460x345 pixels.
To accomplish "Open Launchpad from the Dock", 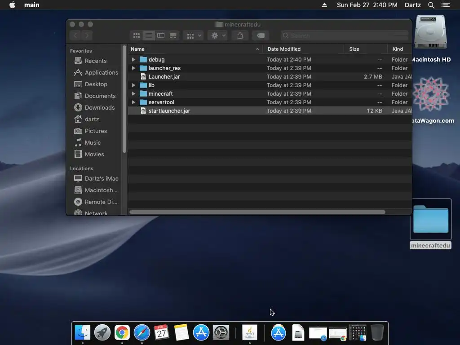I will coord(102,332).
